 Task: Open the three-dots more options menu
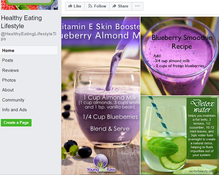[x=137, y=6]
